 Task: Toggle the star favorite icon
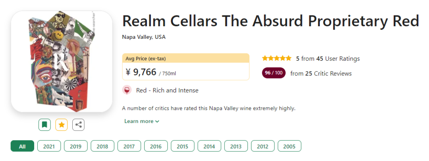click(62, 125)
